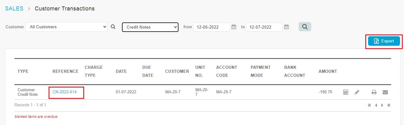Run search with the gray magnifier button
The image size is (404, 125).
[x=305, y=27]
